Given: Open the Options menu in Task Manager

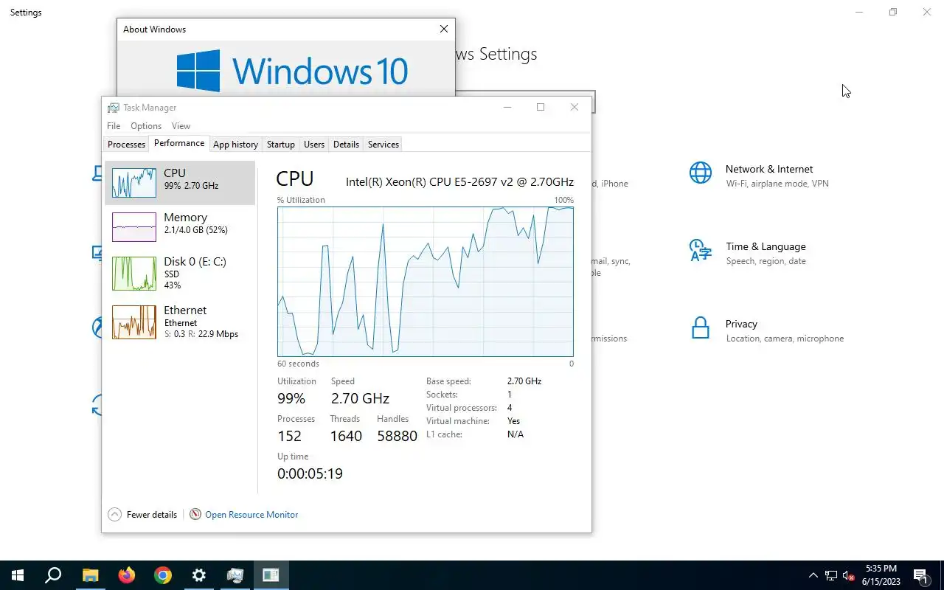Looking at the screenshot, I should [146, 126].
